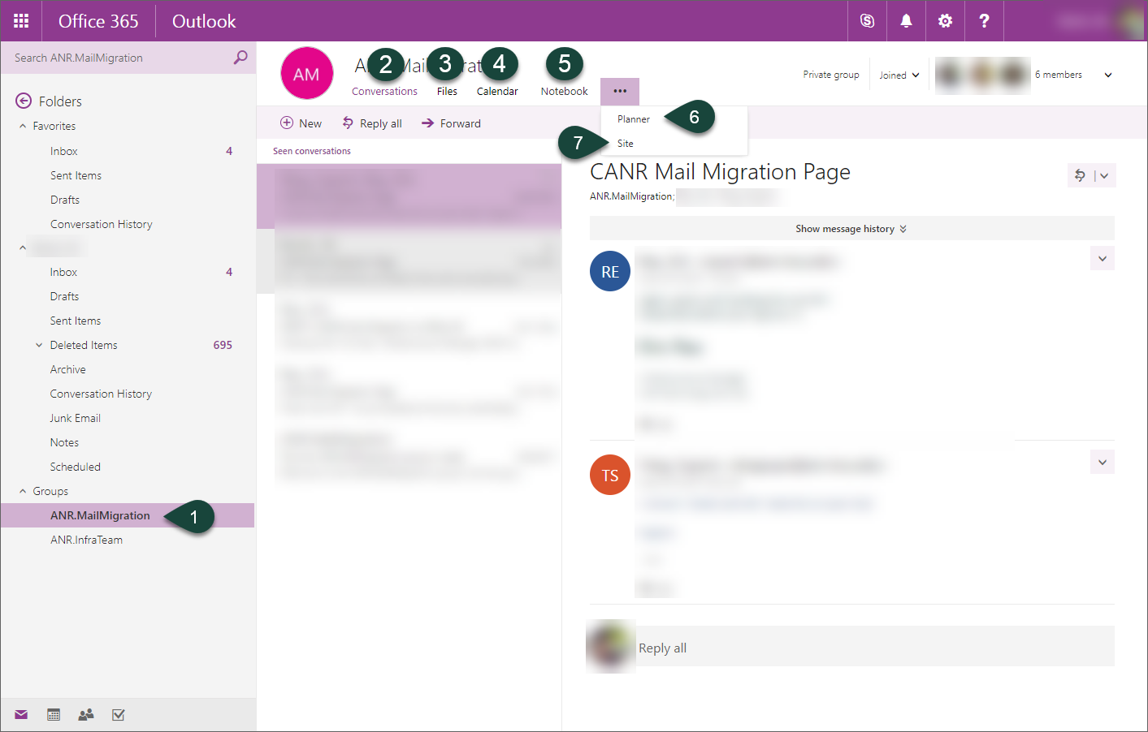Click the Skype icon in header
Screen dimensions: 1148x732
pos(867,21)
